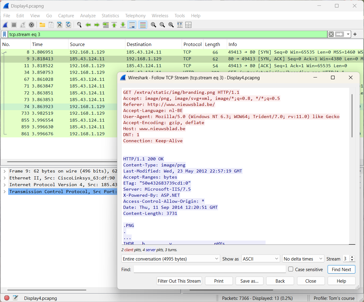Sort packet list by Destination column
The height and width of the screenshot is (302, 364).
(153, 44)
